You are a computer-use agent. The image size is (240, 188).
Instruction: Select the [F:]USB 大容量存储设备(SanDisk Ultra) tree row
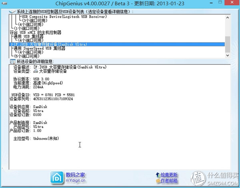117,44
